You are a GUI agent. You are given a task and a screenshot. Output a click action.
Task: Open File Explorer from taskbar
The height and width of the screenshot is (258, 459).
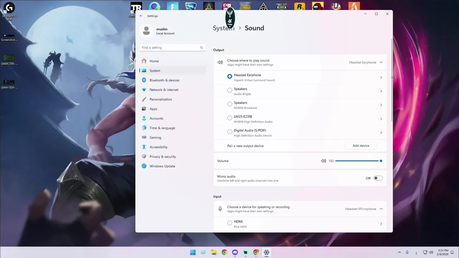[214, 252]
